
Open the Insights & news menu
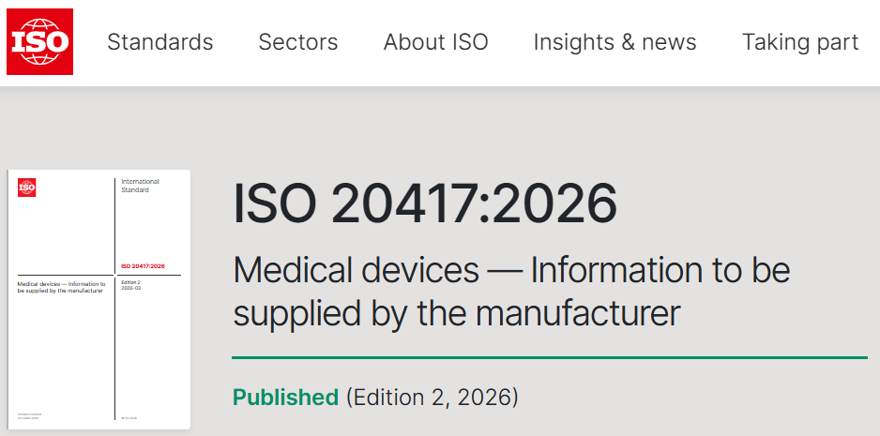coord(614,42)
